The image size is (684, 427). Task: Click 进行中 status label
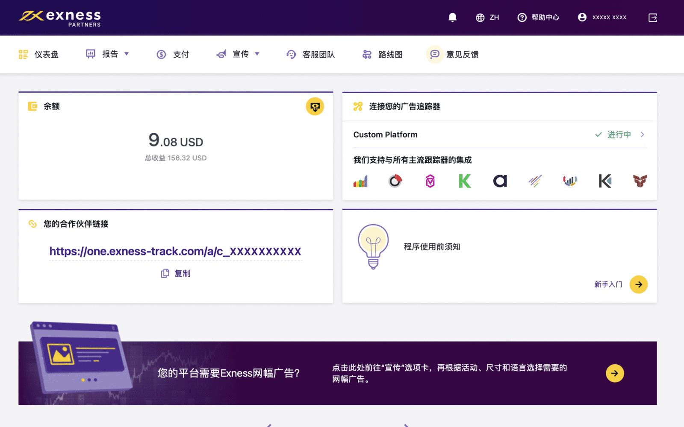coord(619,135)
